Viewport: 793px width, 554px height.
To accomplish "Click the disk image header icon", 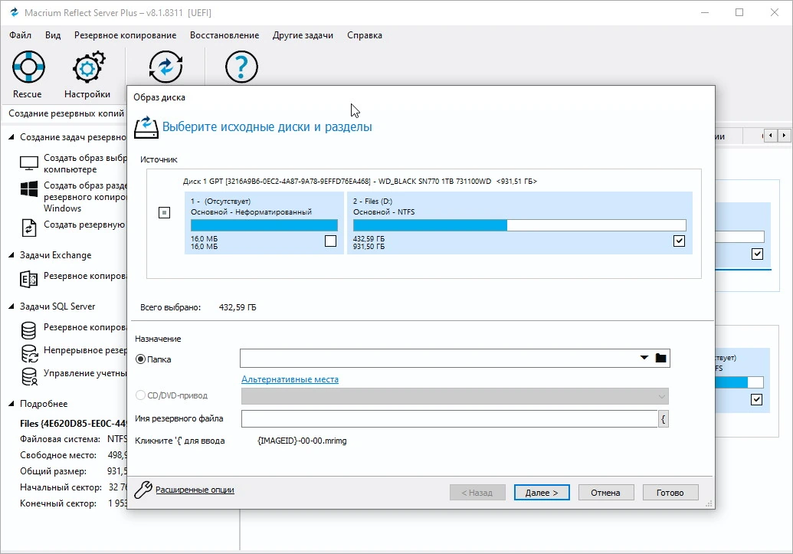I will pyautogui.click(x=146, y=127).
